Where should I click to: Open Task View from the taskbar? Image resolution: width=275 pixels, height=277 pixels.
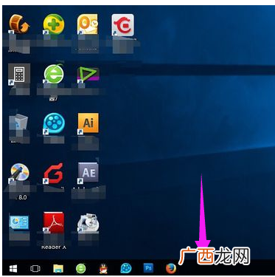tap(35, 269)
